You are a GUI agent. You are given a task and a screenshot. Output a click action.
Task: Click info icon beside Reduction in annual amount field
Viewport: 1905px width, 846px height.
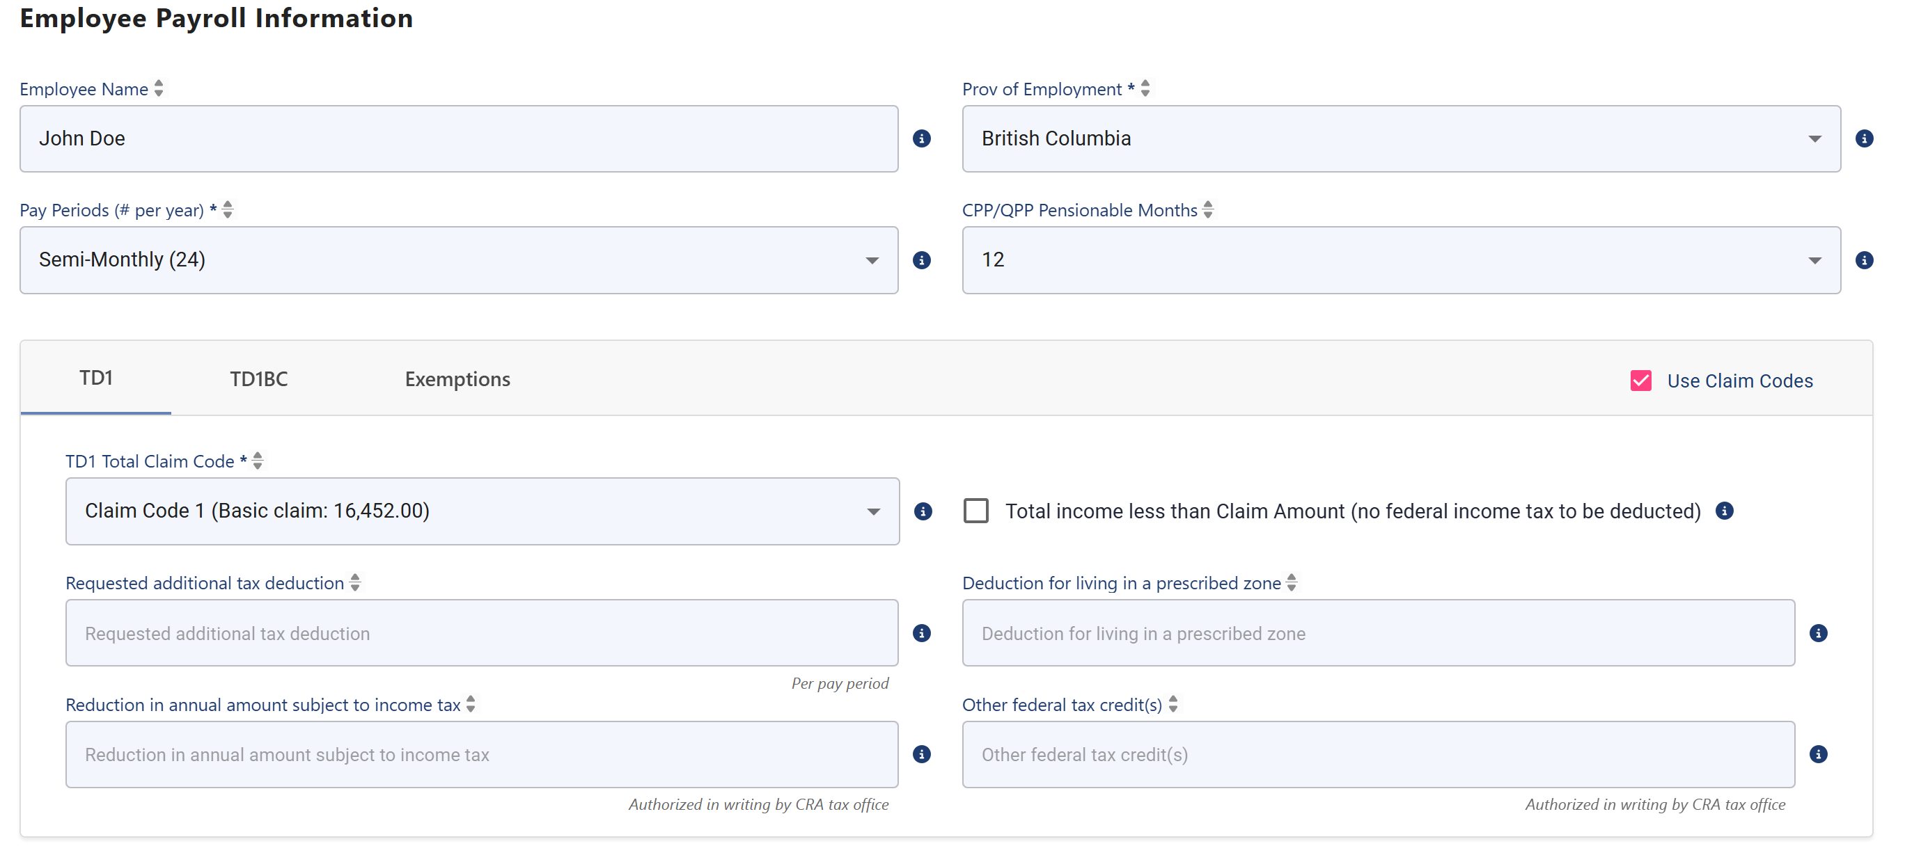click(921, 754)
